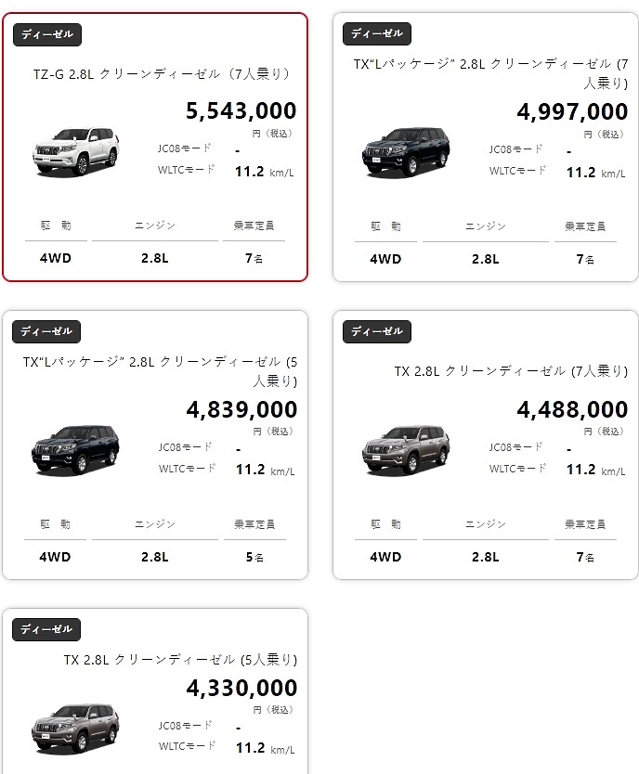Click the ディーゼル badge on TX 5人乗り card
Screen dimensions: 639x774
(46, 629)
